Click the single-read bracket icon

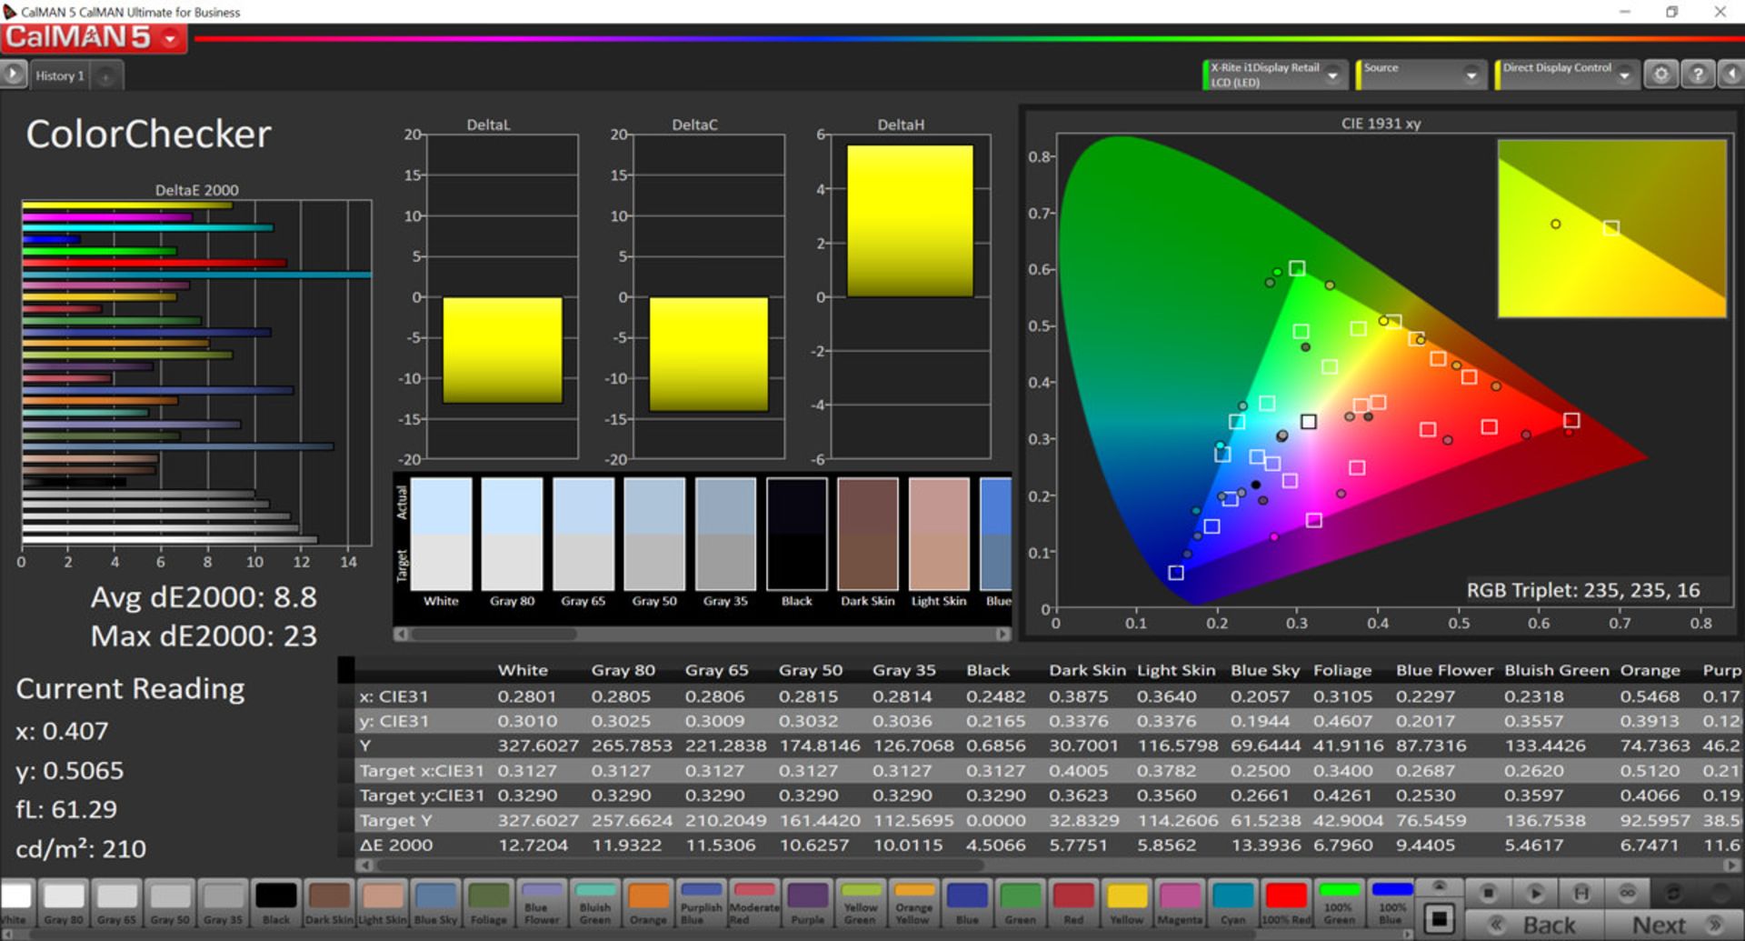(x=1581, y=894)
